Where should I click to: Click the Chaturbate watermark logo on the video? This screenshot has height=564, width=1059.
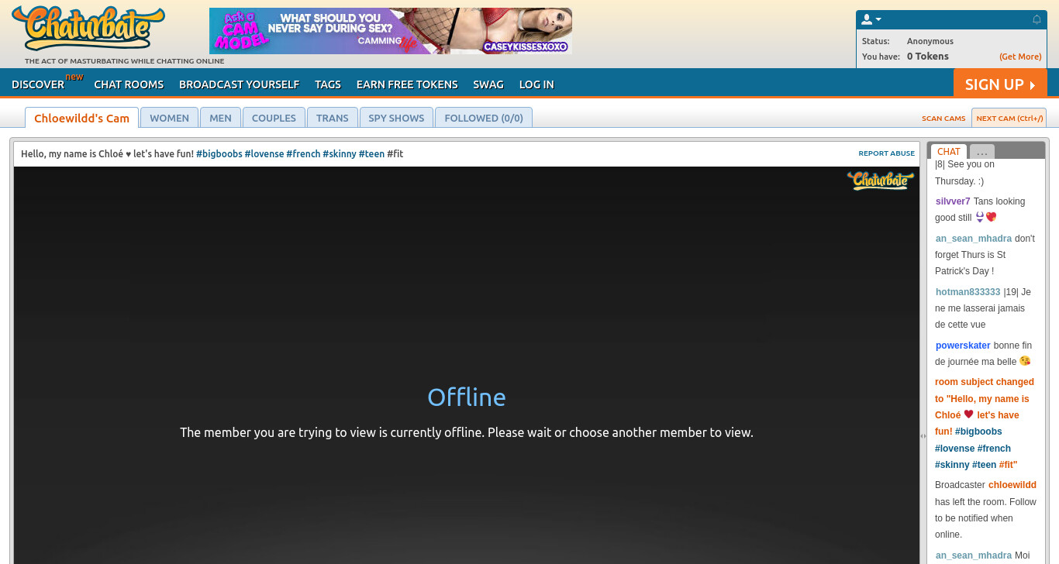point(881,181)
